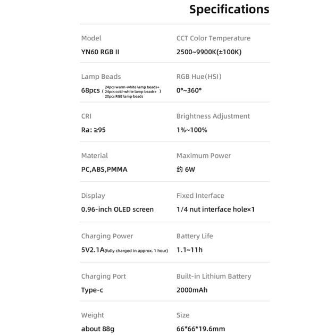Click the PC,ABS,PMMA material value
This screenshot has width=335, height=335.
click(104, 170)
